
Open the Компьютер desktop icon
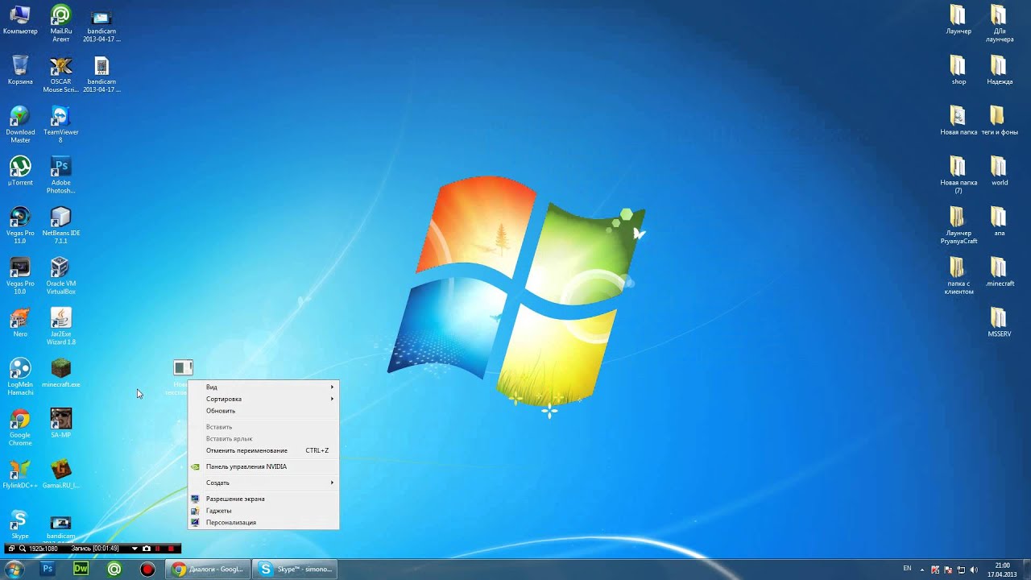tap(20, 19)
